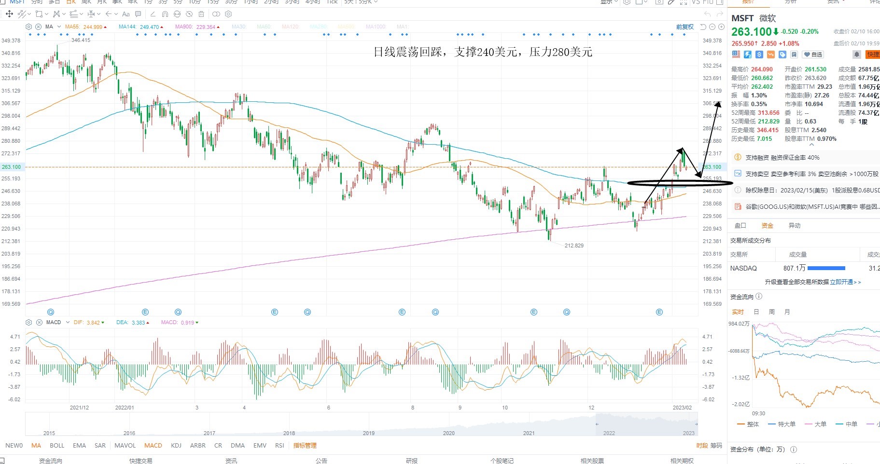This screenshot has width=880, height=464.
Task: Select the KDJ indicator tab
Action: coord(176,446)
